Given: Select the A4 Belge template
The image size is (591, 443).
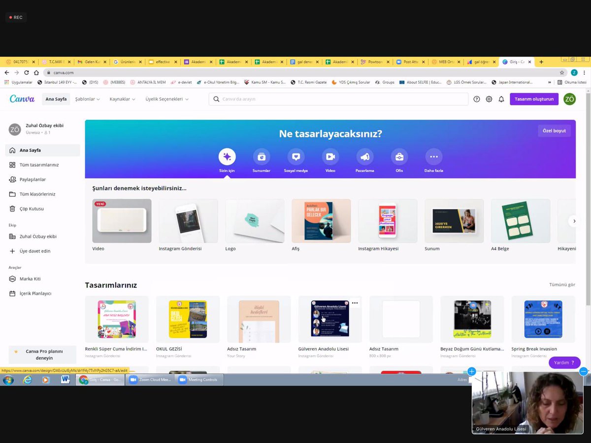Looking at the screenshot, I should click(x=521, y=221).
